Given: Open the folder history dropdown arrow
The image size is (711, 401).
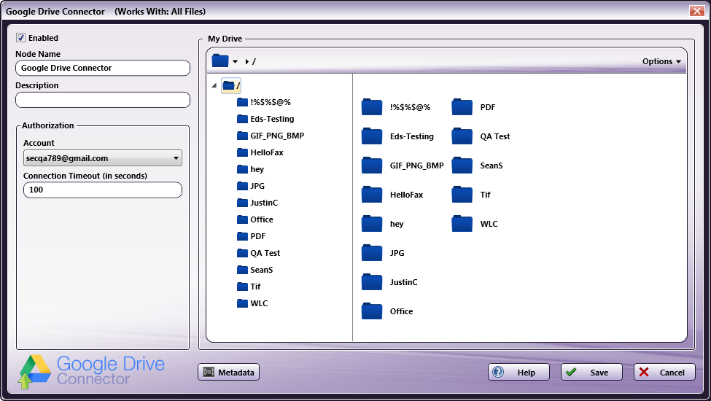Looking at the screenshot, I should click(235, 62).
